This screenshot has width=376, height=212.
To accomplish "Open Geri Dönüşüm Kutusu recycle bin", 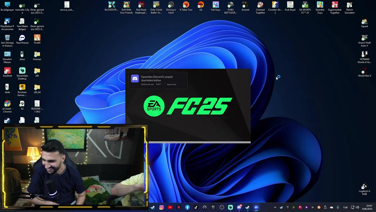I will pos(7,41).
